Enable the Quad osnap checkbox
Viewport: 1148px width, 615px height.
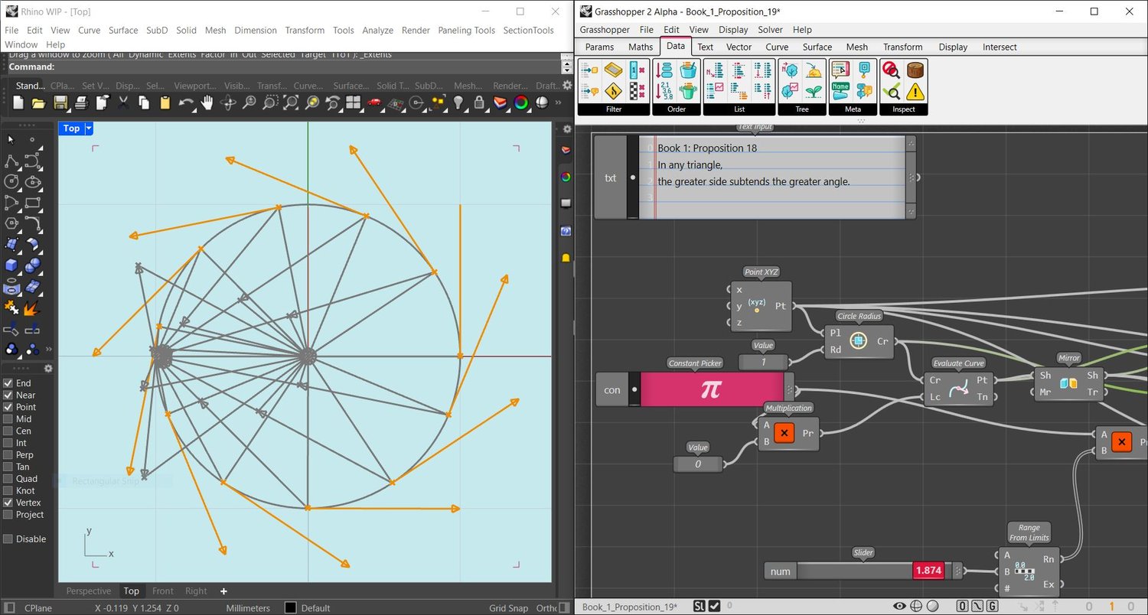tap(8, 479)
